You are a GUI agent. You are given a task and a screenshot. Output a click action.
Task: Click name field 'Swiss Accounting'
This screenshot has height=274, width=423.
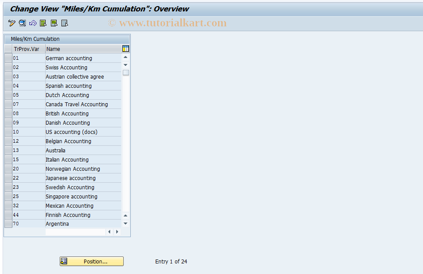pos(83,67)
